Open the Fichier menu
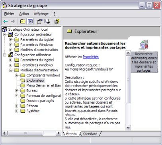 tap(9, 14)
